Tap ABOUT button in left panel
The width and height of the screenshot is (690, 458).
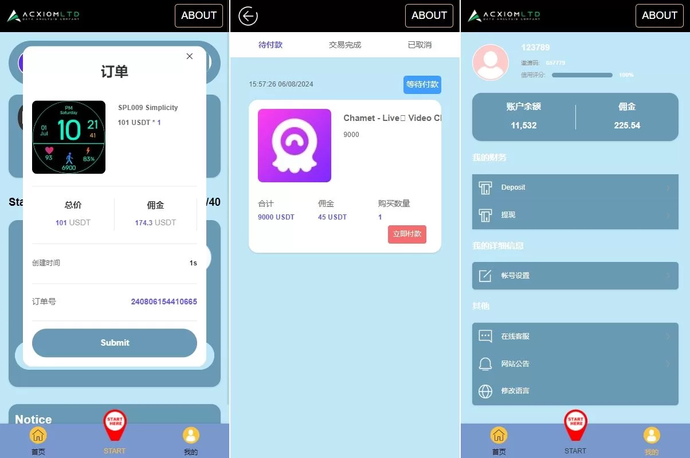pyautogui.click(x=199, y=15)
